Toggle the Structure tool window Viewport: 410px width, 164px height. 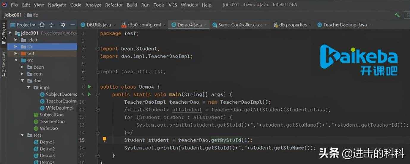pyautogui.click(x=4, y=64)
